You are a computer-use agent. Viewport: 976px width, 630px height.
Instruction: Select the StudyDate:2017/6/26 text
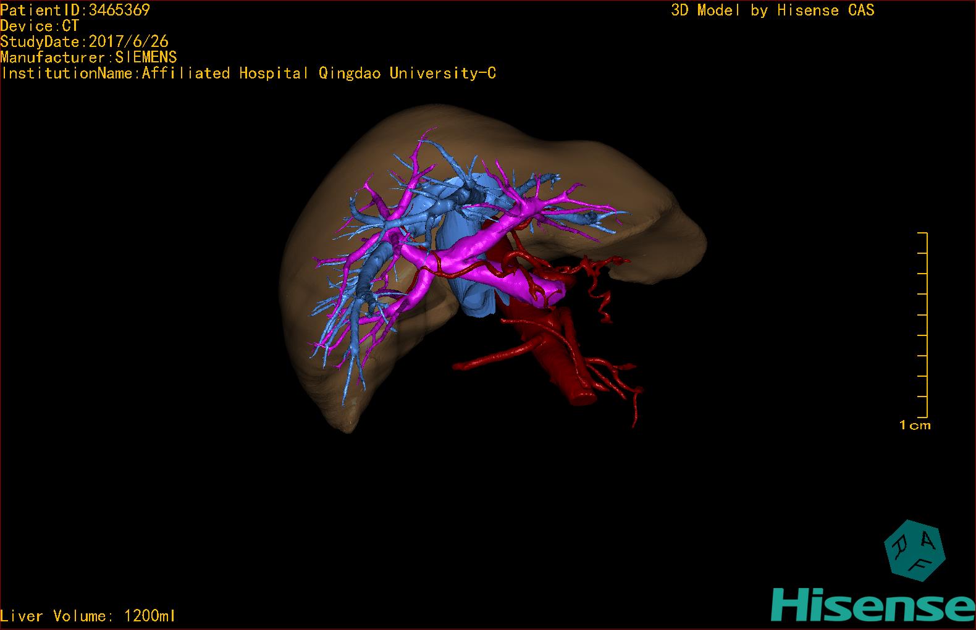pos(84,41)
